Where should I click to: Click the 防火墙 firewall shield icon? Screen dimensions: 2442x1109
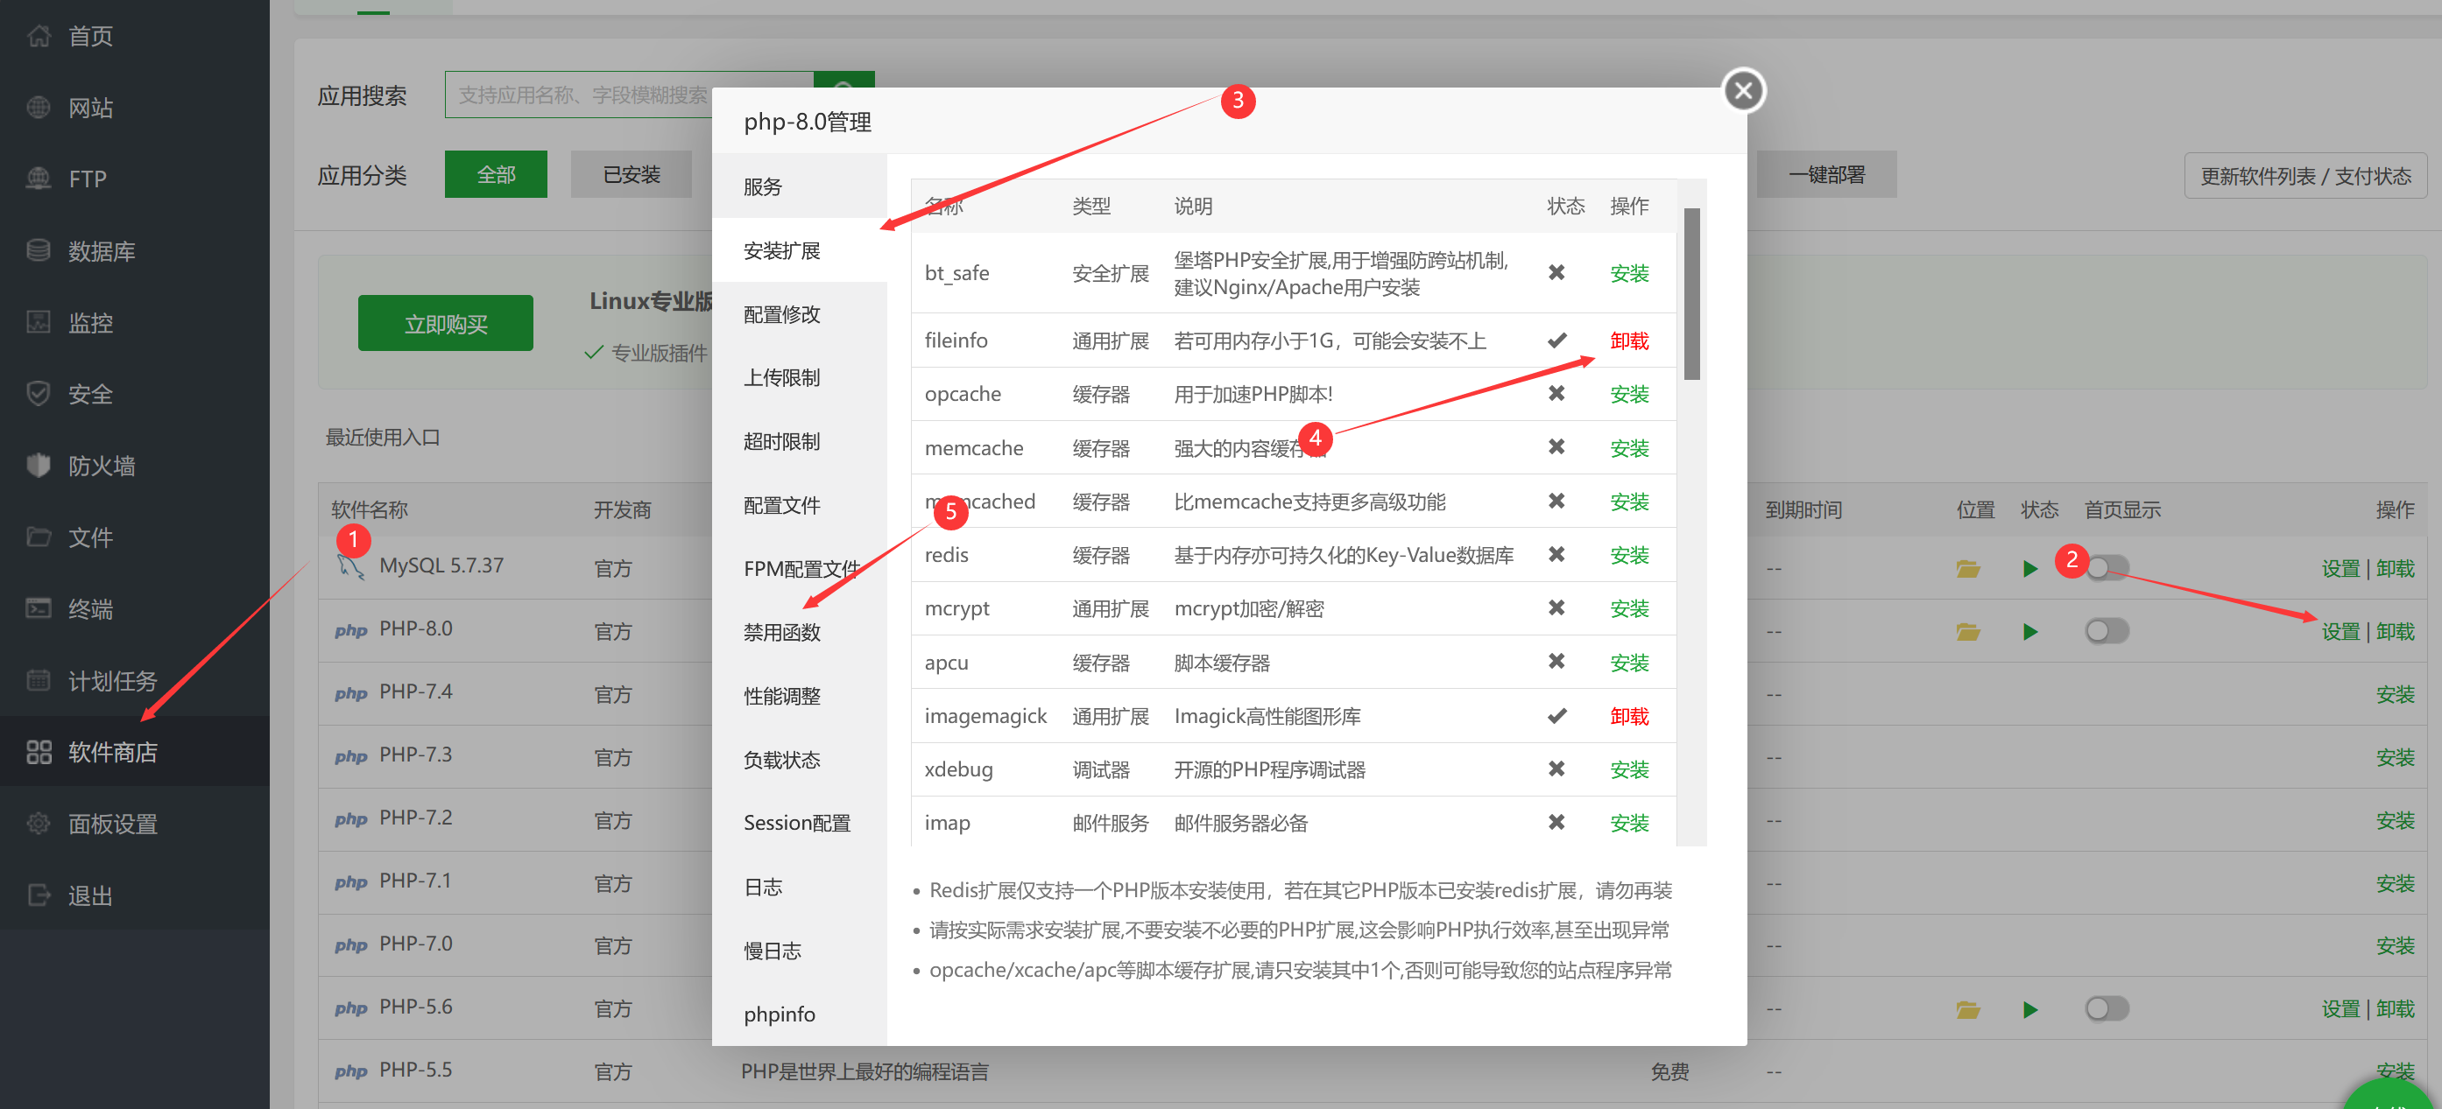coord(39,465)
